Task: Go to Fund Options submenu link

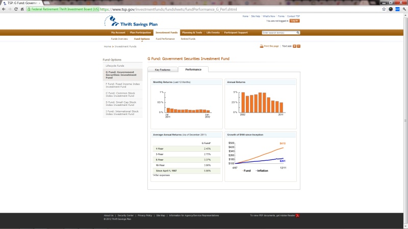Action: (x=142, y=39)
